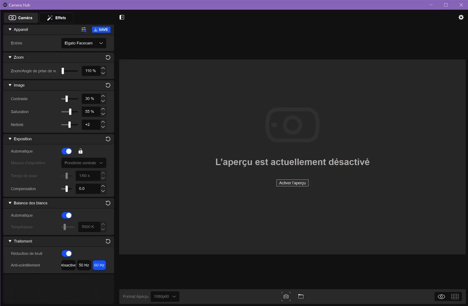Viewport: 468px width, 306px height.
Task: Open the captures folder icon
Action: (x=301, y=297)
